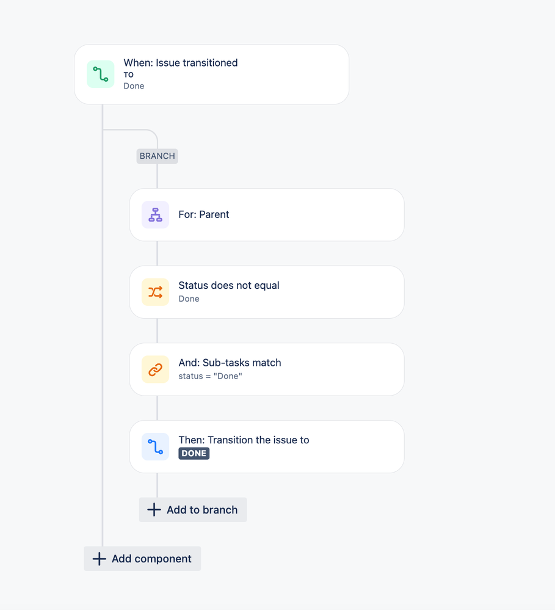Viewport: 555px width, 610px height.
Task: Click the Done text under the trigger
Action: click(x=134, y=85)
